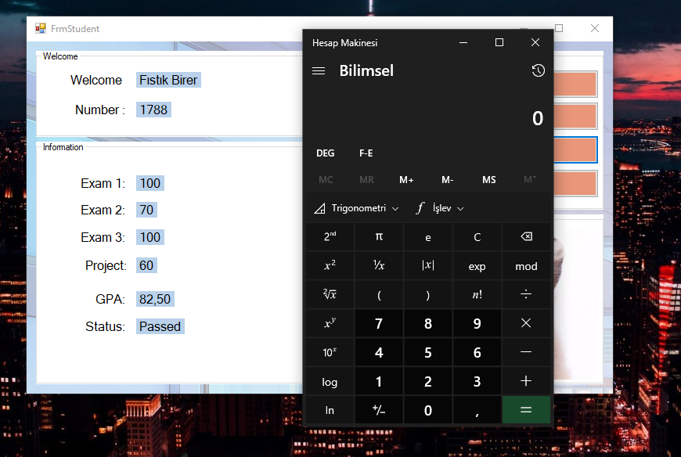The width and height of the screenshot is (681, 457).
Task: Click the multiplication operator key
Action: point(526,323)
